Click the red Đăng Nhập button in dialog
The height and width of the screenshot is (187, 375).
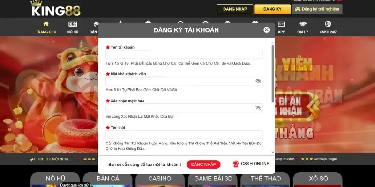click(x=203, y=165)
